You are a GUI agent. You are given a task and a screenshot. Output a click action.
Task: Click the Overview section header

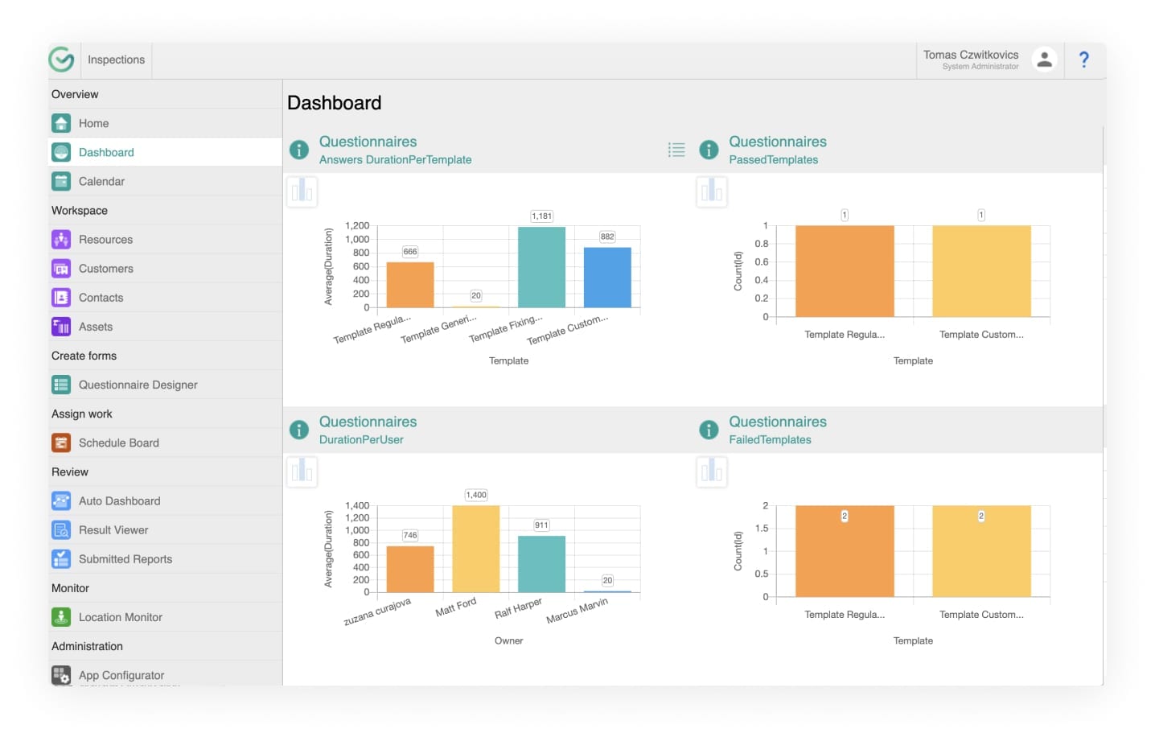coord(75,94)
